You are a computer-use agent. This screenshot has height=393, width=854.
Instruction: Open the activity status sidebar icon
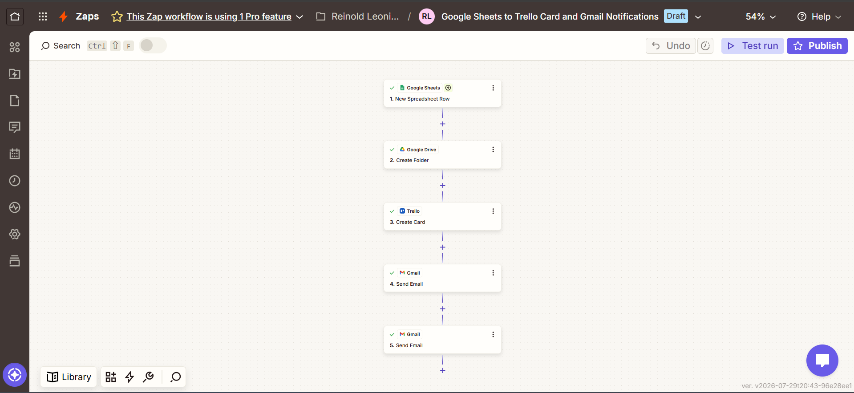tap(15, 207)
